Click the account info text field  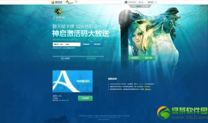coord(66,44)
